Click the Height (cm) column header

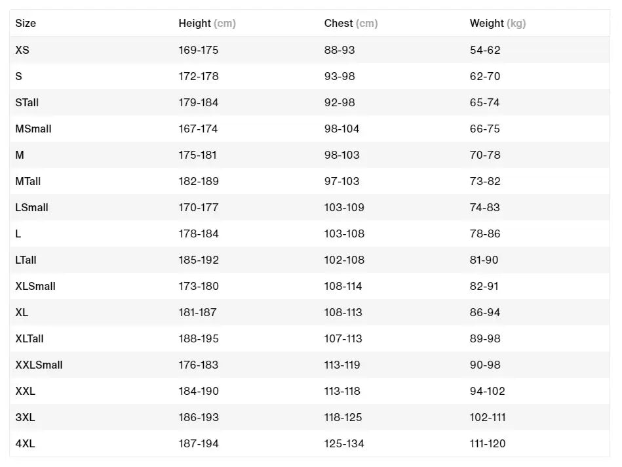pos(207,24)
